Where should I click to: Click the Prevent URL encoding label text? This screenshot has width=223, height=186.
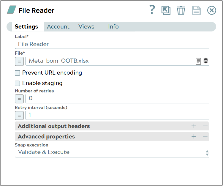click(x=52, y=73)
